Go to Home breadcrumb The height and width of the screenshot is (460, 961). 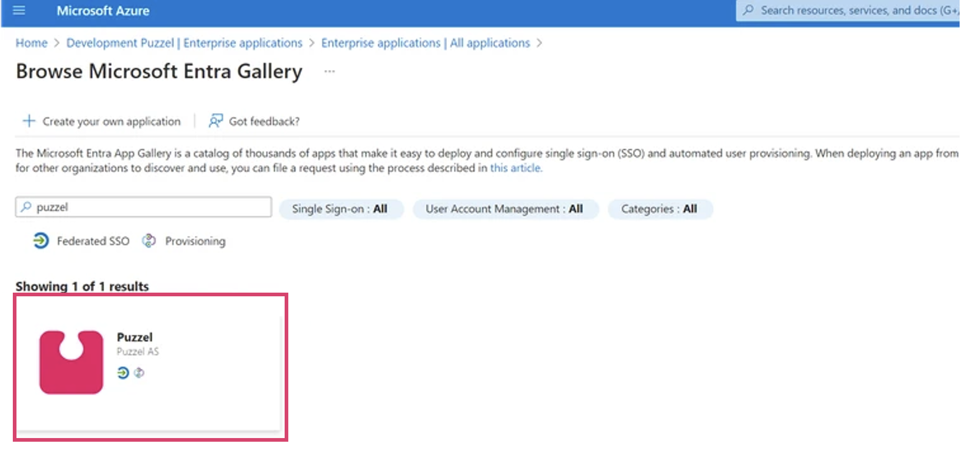coord(32,43)
